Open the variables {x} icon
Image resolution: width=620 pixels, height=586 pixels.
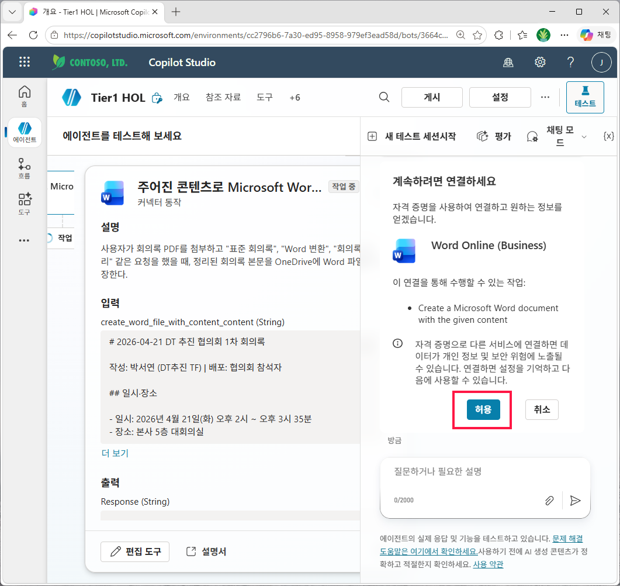(x=608, y=136)
